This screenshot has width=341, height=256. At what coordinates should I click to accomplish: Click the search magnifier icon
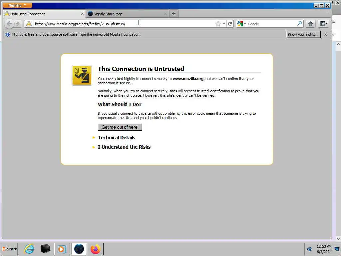coord(299,24)
